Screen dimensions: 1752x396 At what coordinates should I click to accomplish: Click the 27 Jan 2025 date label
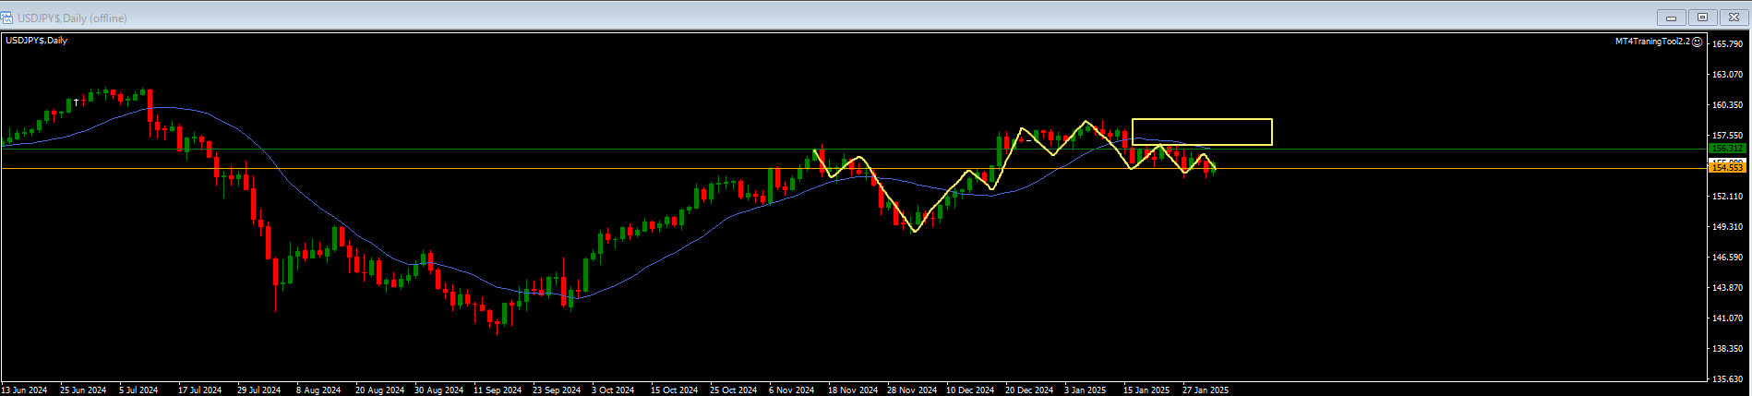pos(1205,390)
